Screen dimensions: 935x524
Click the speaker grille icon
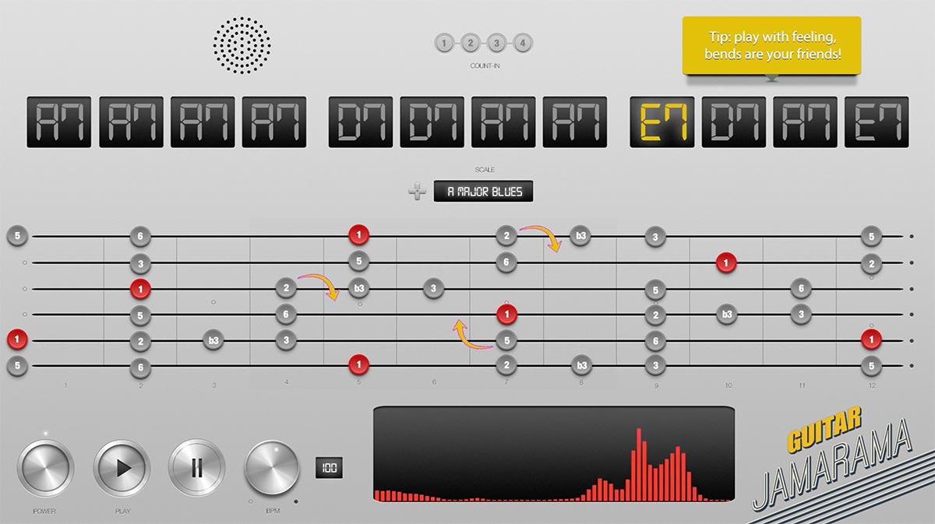pos(242,45)
